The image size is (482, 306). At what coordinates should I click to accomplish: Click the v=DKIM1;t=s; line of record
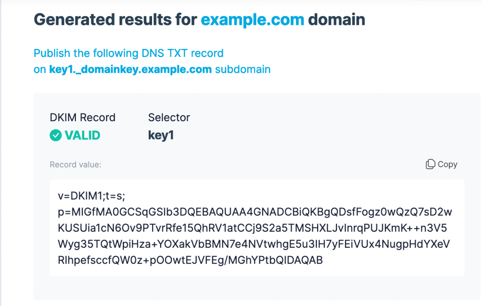[91, 196]
